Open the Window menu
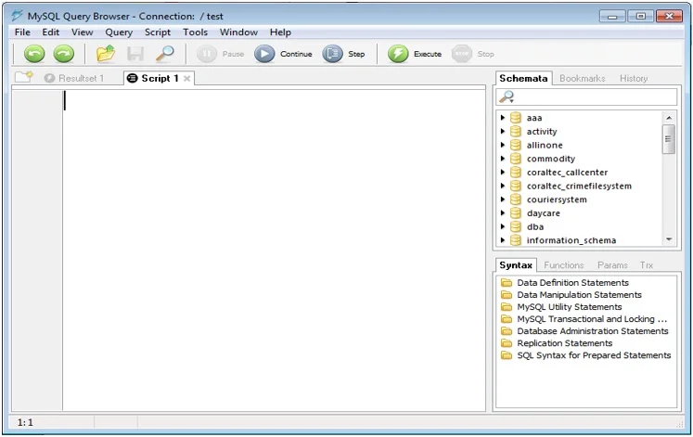Viewport: 693px width, 437px height. point(238,32)
